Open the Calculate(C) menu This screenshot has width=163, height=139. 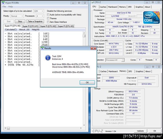pyautogui.click(x=11, y=30)
